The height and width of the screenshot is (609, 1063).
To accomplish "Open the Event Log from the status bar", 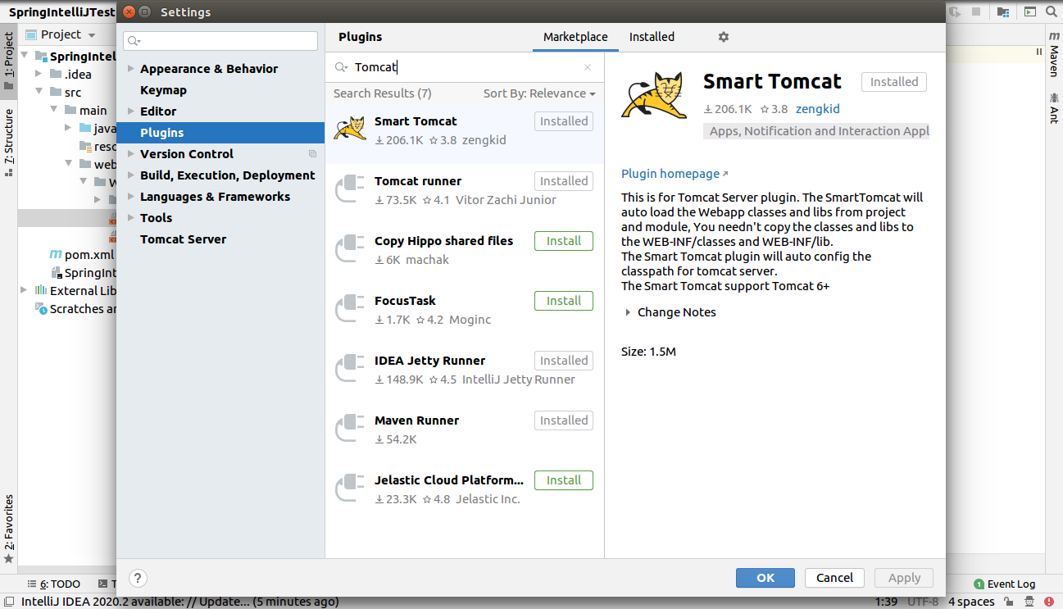I will (x=1005, y=584).
